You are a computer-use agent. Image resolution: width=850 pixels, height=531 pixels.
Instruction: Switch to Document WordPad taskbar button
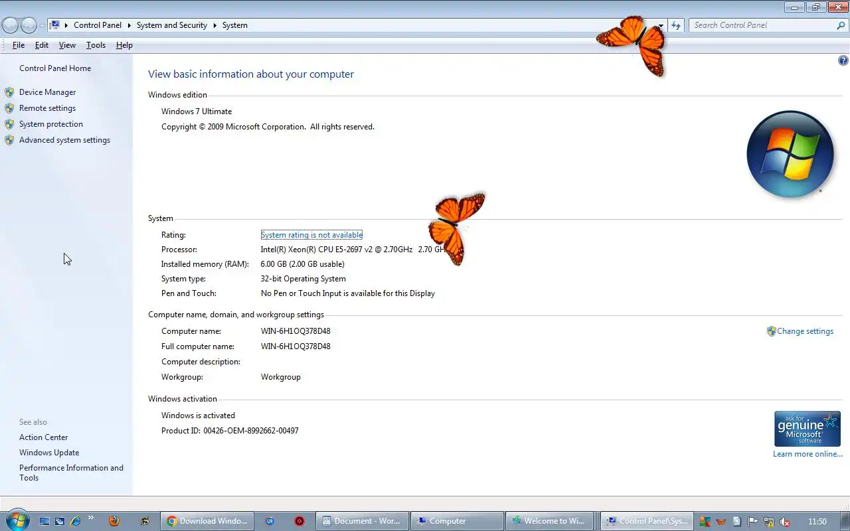[362, 521]
